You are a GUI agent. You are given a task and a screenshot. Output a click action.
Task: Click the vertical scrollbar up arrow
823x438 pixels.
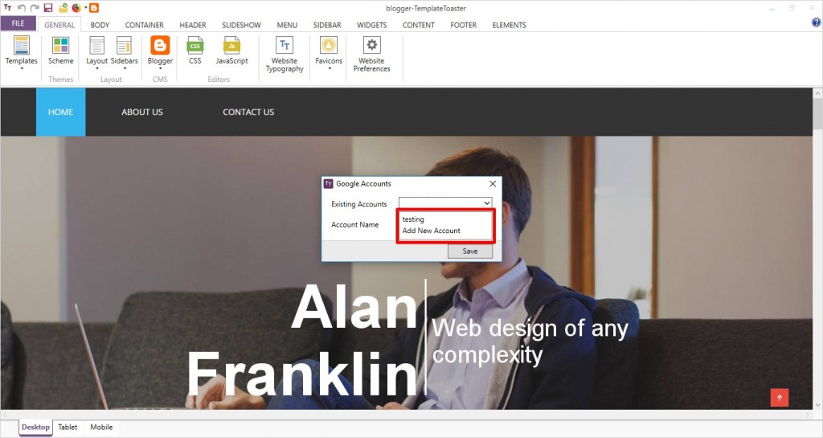[x=817, y=93]
